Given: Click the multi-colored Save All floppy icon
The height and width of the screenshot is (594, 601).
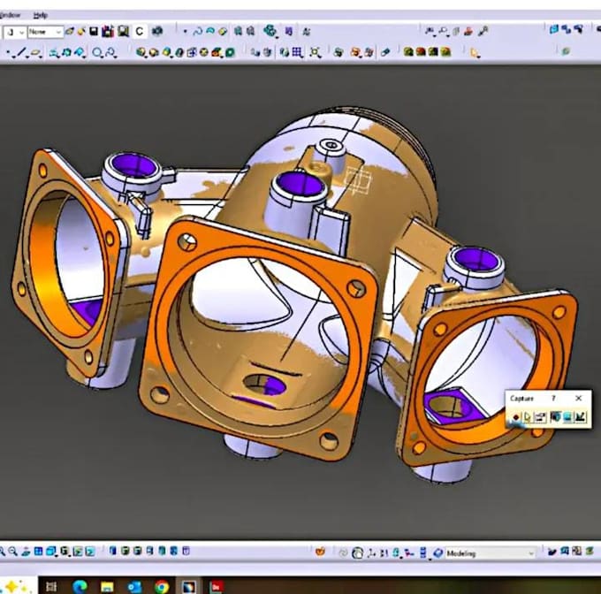Looking at the screenshot, I should pyautogui.click(x=108, y=32).
